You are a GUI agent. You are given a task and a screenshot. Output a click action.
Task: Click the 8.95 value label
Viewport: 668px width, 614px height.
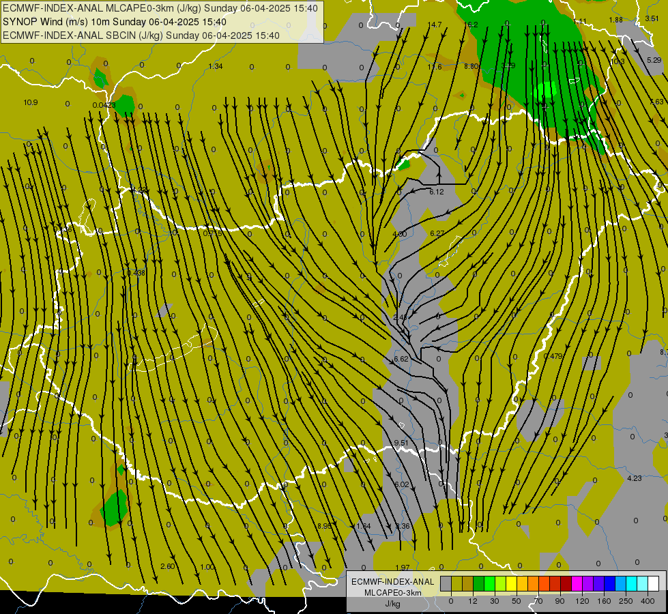click(x=325, y=526)
